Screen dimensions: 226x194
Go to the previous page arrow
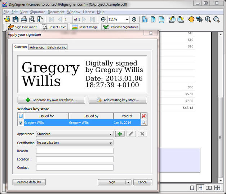[60, 19]
